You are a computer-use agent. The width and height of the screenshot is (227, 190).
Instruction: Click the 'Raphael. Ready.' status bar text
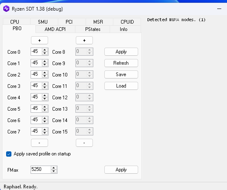pos(20,187)
